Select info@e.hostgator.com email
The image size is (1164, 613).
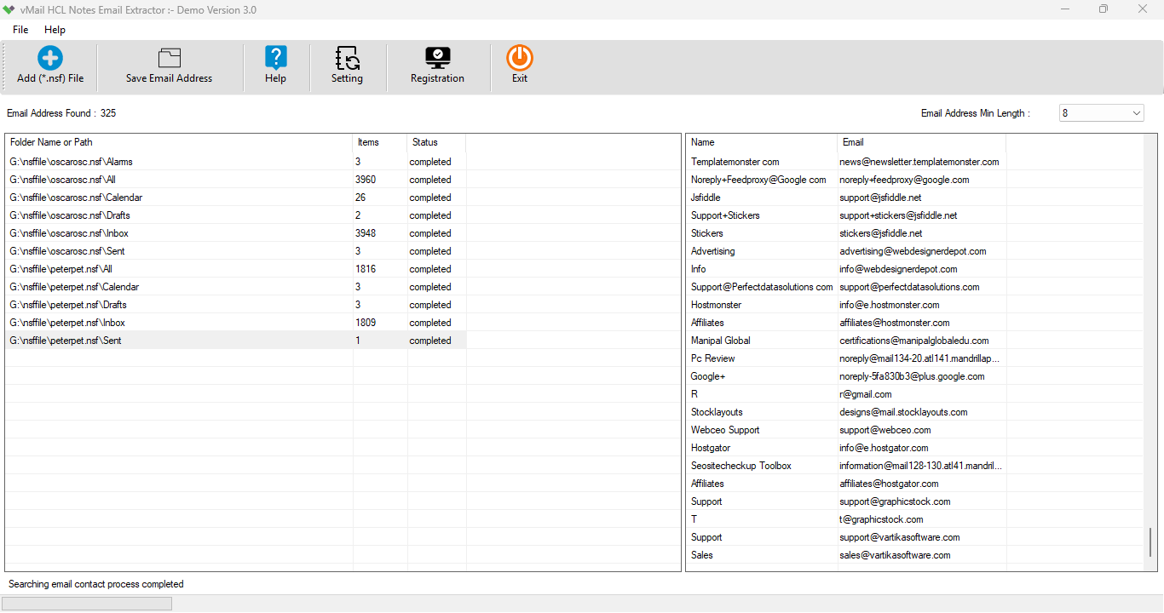coord(884,448)
